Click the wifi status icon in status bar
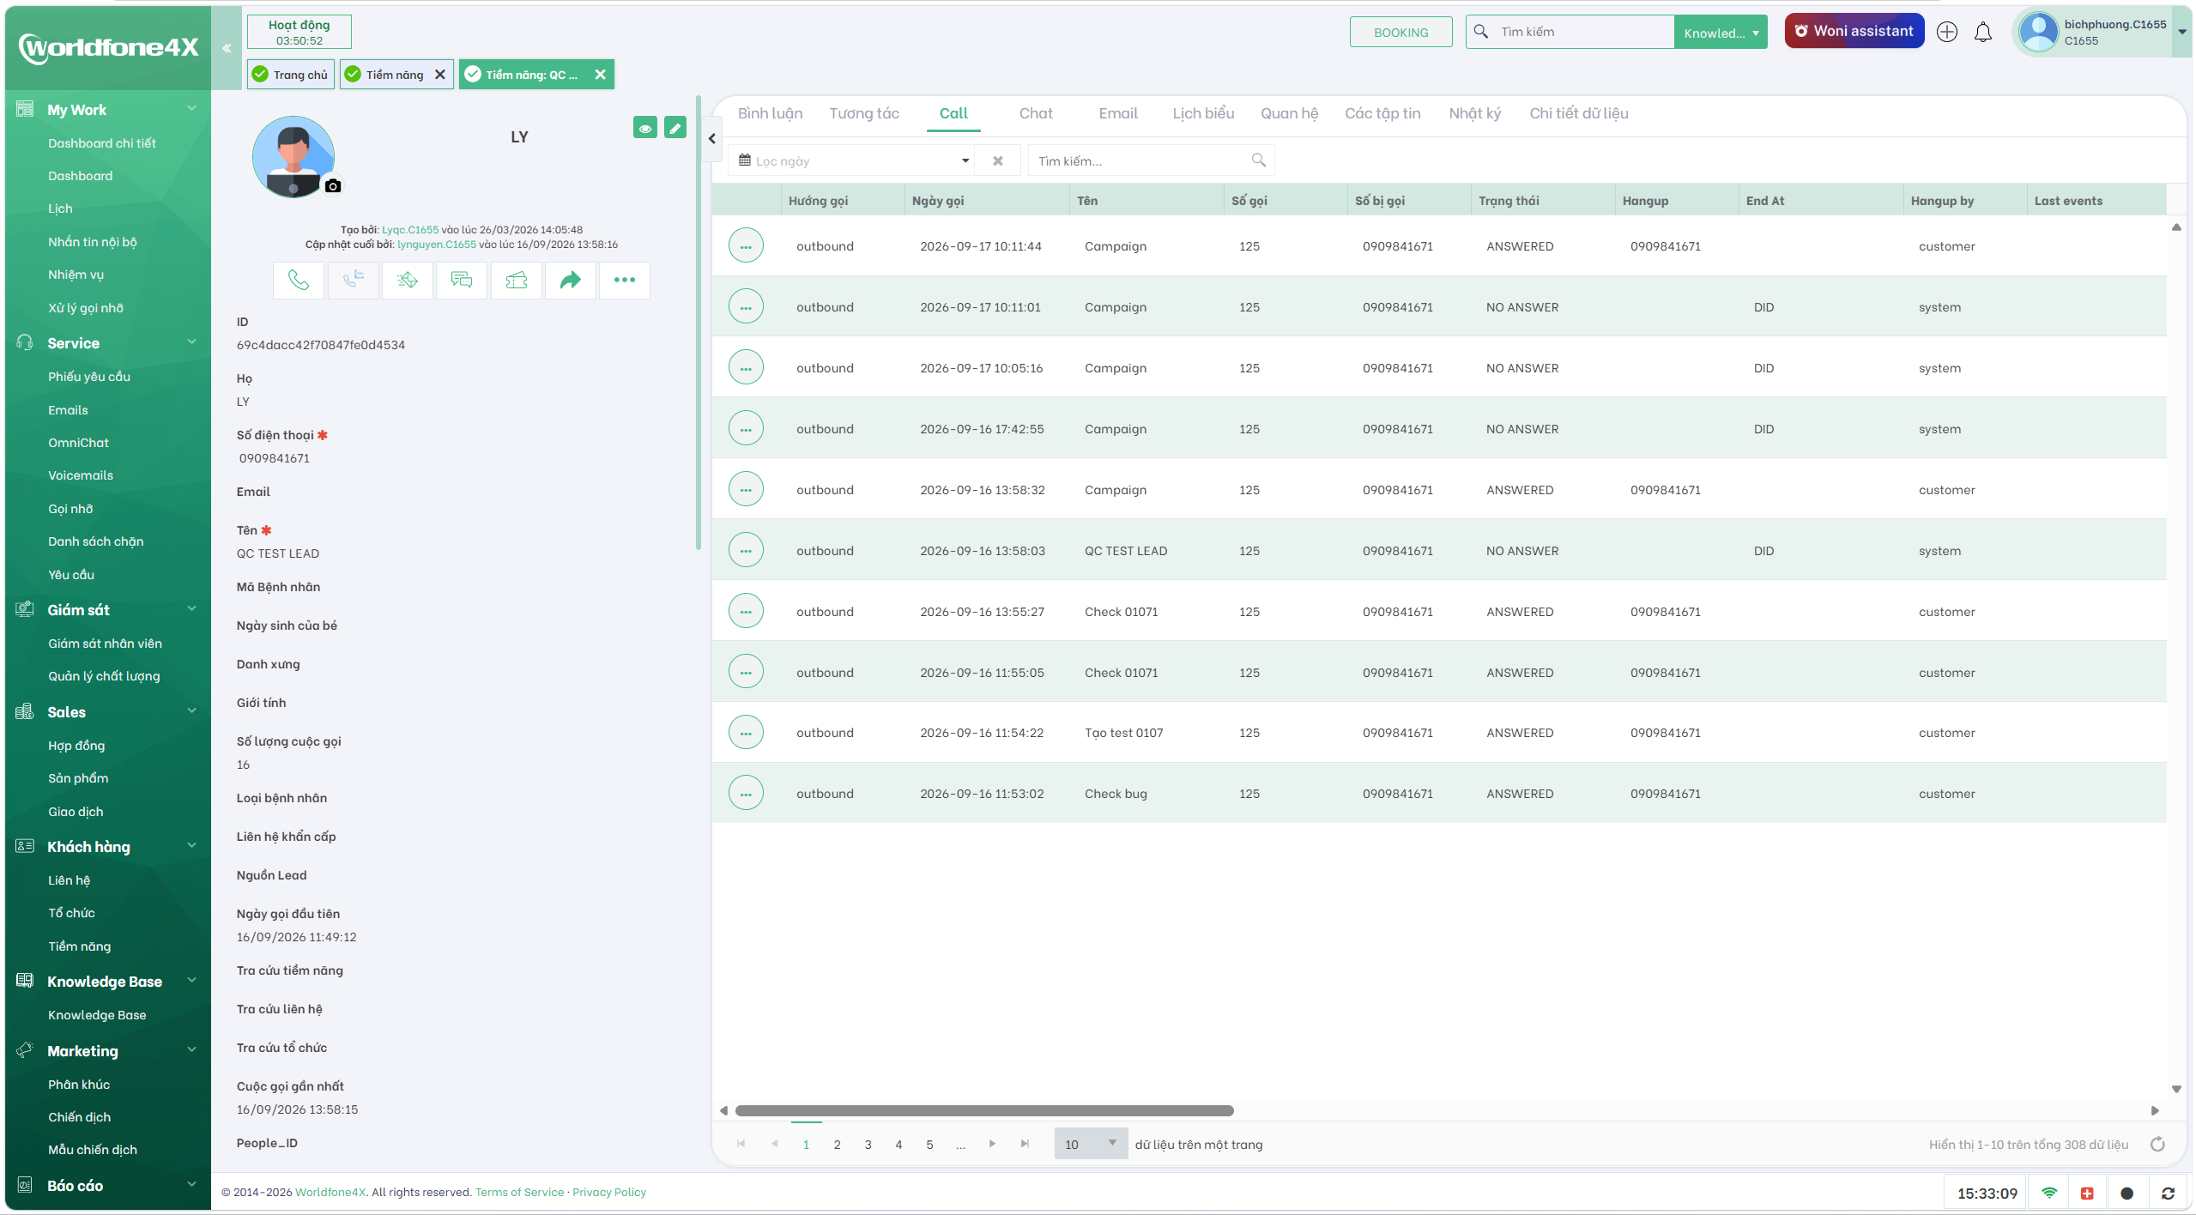 (2048, 1193)
